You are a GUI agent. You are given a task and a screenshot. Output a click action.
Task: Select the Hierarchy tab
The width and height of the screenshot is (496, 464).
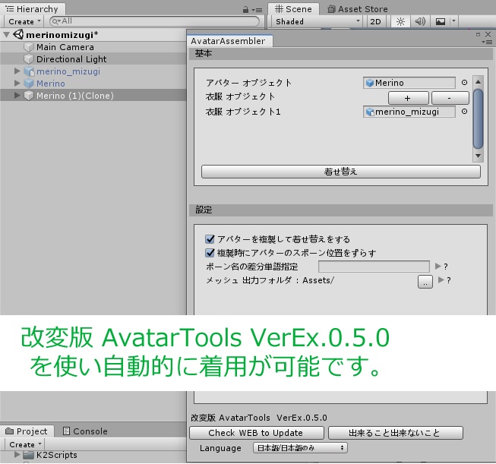coord(33,9)
